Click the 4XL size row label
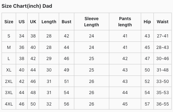Image resolution: width=173 pixels, height=112 pixels. (x=9, y=104)
